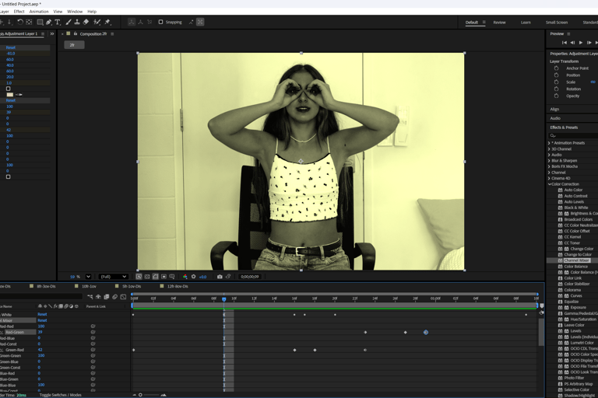Viewport: 598px width, 398px height.
Task: Toggle the Opacity stopwatch
Action: click(x=556, y=96)
